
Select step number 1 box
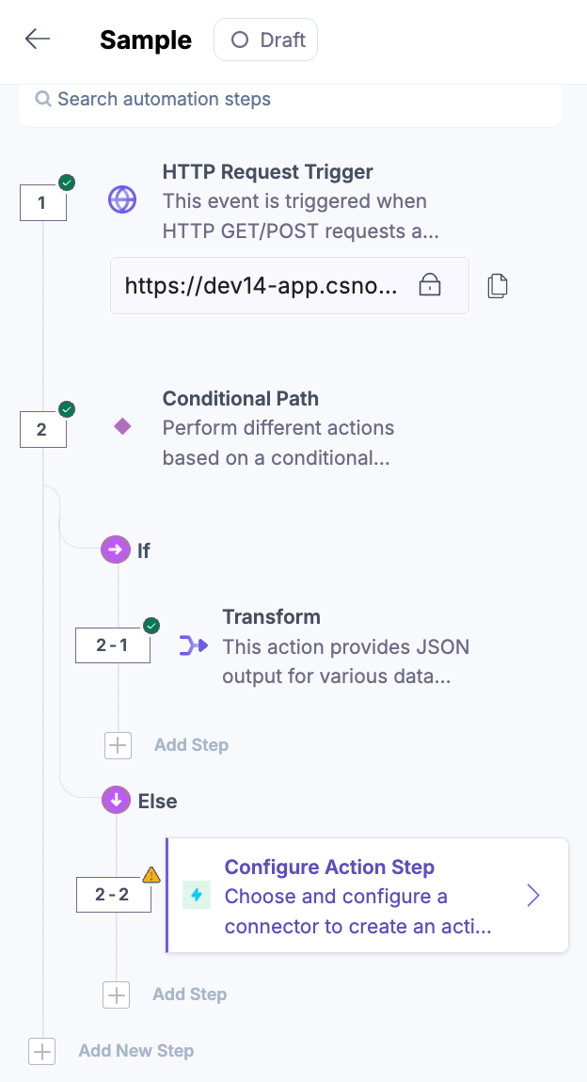(x=42, y=202)
